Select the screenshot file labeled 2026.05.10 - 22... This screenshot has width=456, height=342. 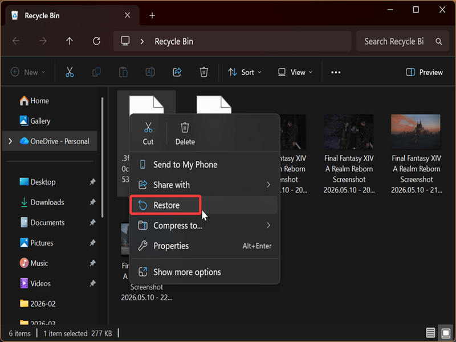[146, 292]
